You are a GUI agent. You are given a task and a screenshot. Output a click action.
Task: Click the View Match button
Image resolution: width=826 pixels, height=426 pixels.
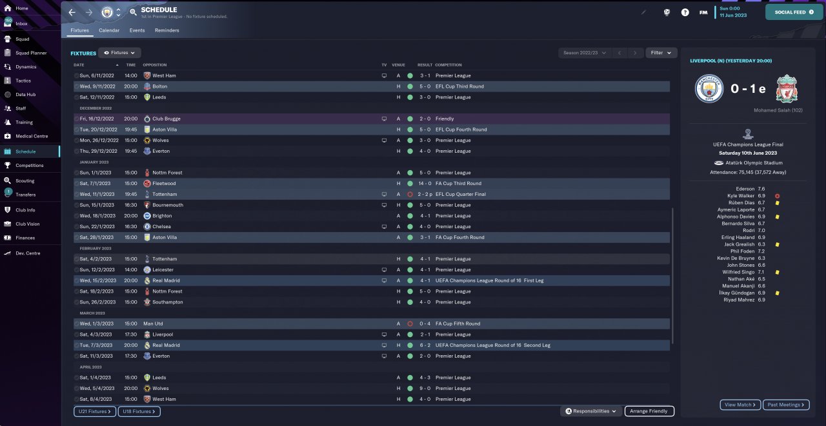click(740, 405)
